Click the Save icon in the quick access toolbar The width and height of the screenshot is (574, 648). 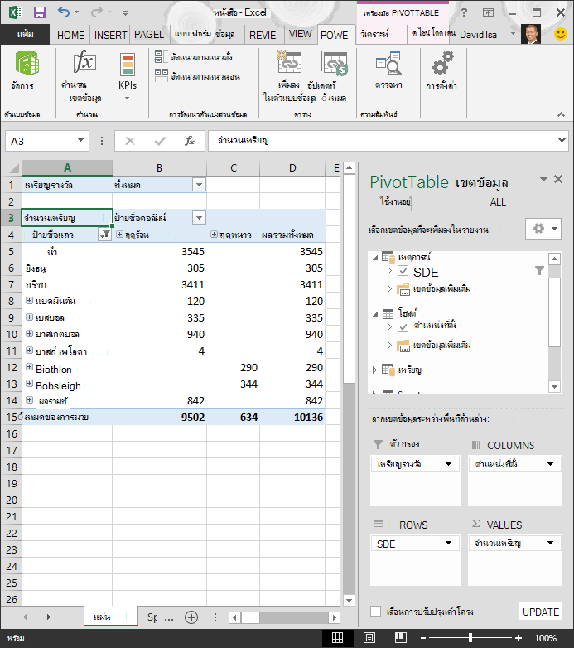[40, 12]
